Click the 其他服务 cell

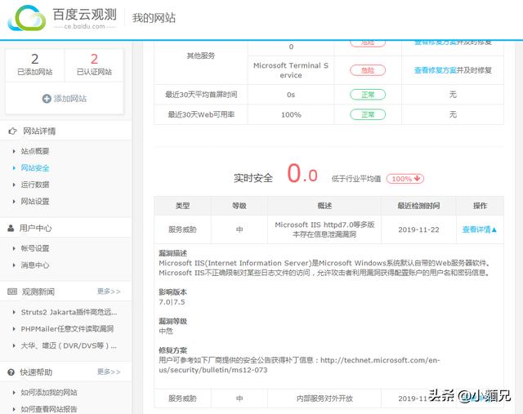(x=201, y=56)
